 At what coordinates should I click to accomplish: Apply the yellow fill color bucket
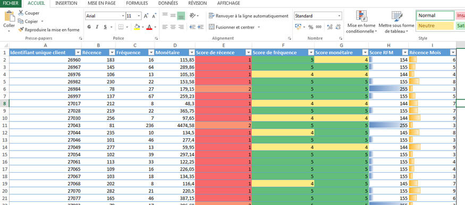pos(137,27)
